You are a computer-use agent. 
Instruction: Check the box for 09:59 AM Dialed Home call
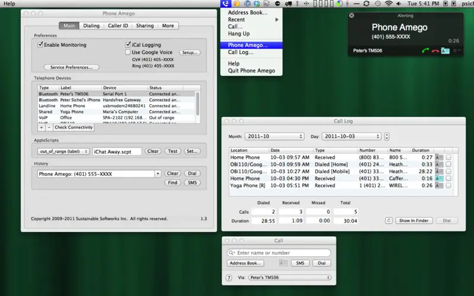click(x=449, y=165)
